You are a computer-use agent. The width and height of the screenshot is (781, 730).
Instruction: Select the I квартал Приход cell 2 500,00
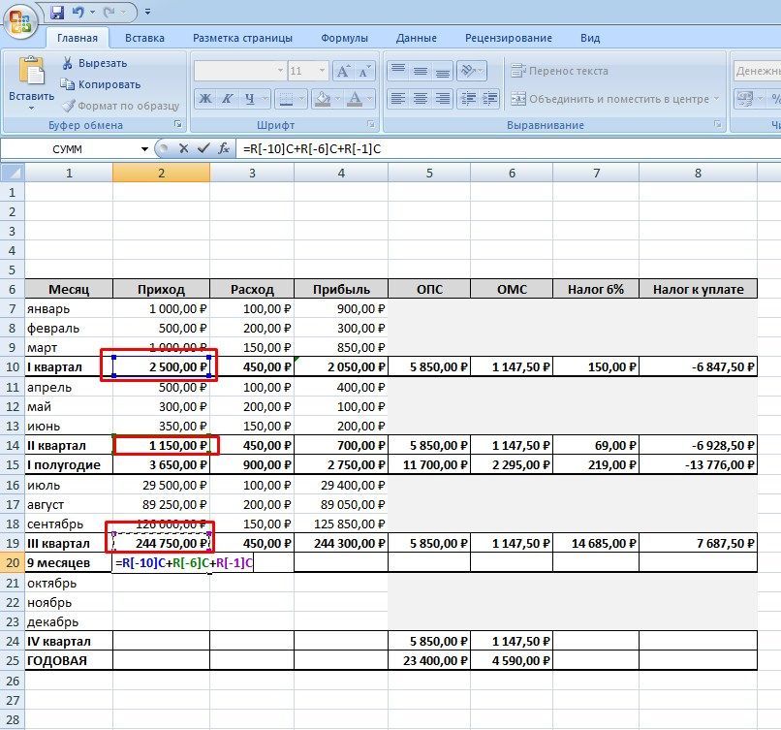click(x=161, y=366)
